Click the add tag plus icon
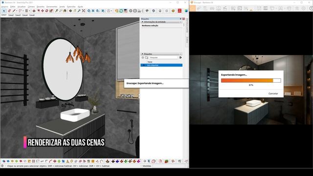The height and width of the screenshot is (176, 313). tap(143, 58)
